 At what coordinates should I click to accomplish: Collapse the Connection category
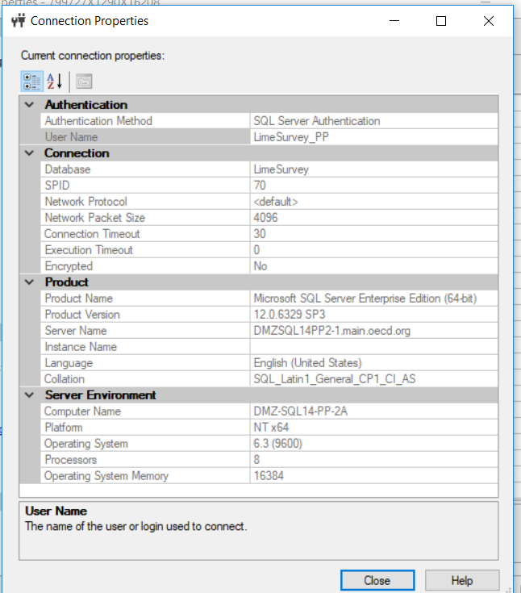[30, 153]
